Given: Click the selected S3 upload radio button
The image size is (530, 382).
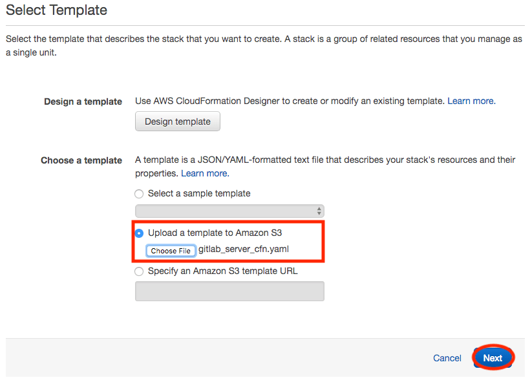Looking at the screenshot, I should [x=139, y=233].
